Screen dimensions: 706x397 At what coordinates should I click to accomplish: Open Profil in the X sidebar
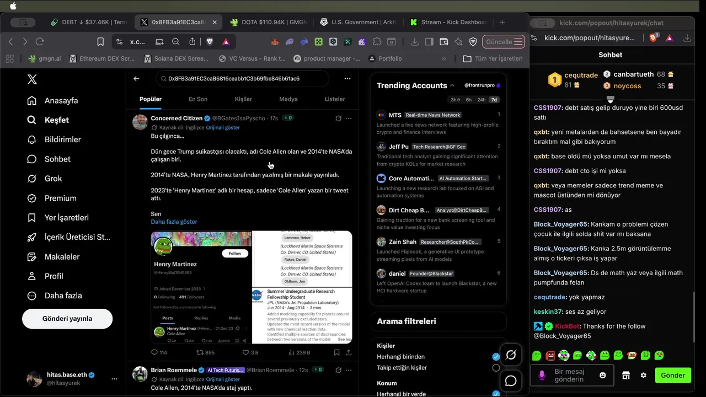pos(32,276)
